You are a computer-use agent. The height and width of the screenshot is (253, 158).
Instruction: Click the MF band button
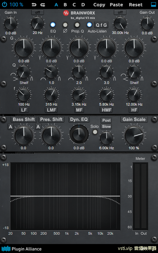click(79, 110)
